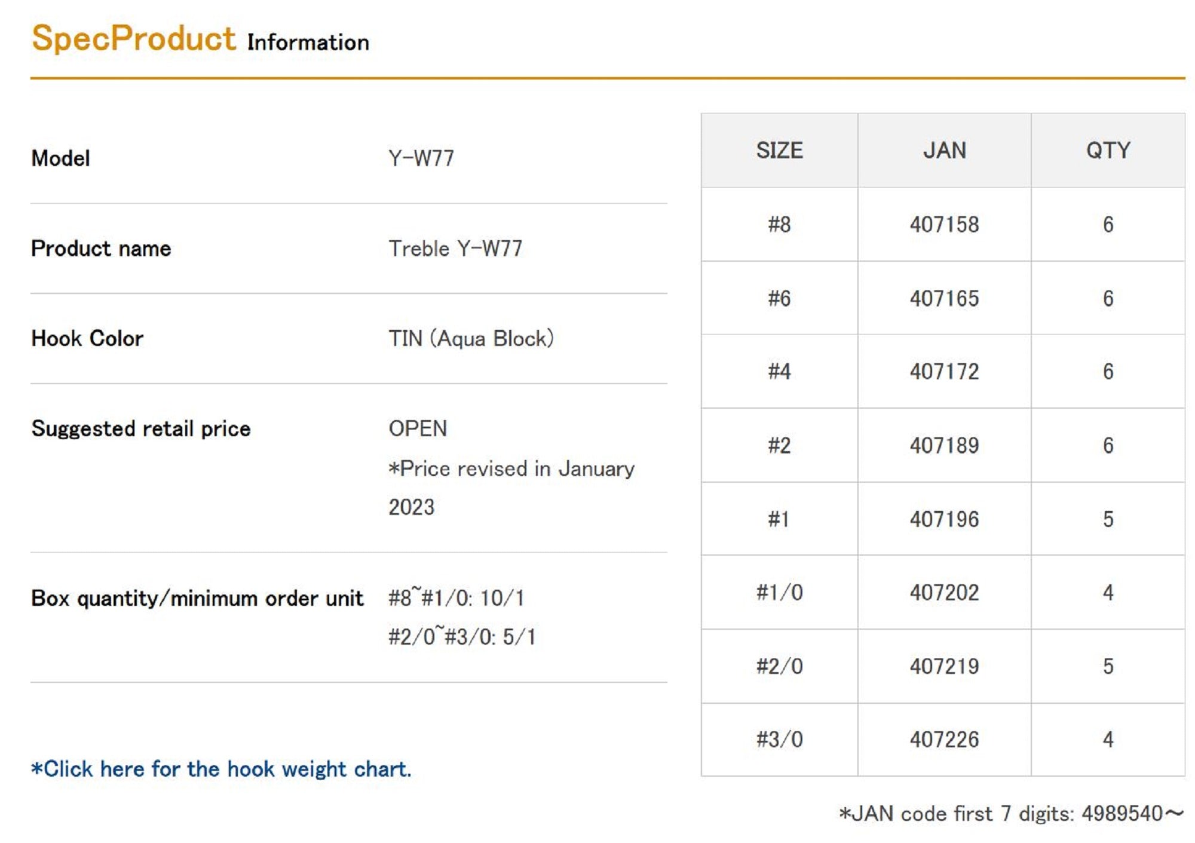This screenshot has width=1195, height=843.
Task: Select the JAN column header
Action: pyautogui.click(x=944, y=151)
